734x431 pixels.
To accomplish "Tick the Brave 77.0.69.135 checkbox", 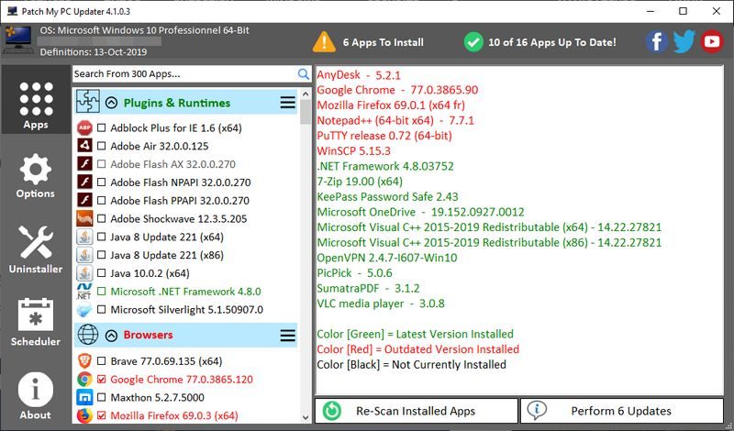I will 102,361.
